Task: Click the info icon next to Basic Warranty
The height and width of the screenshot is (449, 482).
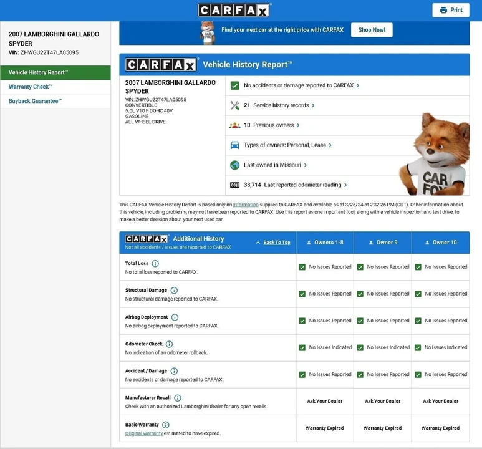Action: pyautogui.click(x=166, y=425)
